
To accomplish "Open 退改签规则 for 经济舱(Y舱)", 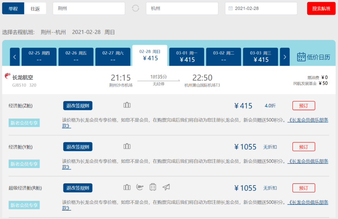I will pyautogui.click(x=78, y=147).
